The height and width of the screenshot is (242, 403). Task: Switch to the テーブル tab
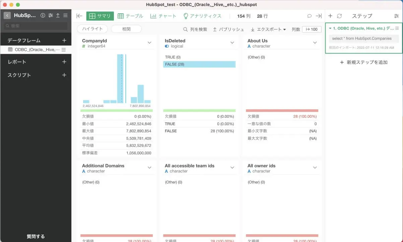pyautogui.click(x=130, y=16)
